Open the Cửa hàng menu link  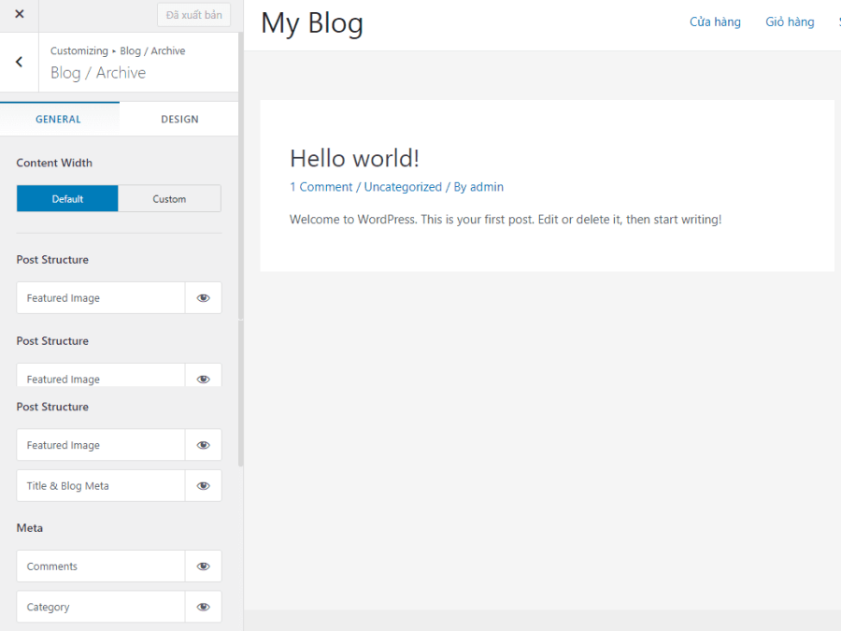(715, 22)
